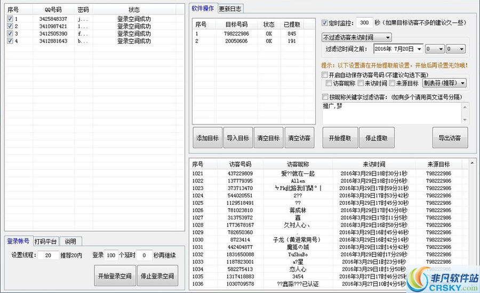
Task: Enable 开启自动保存访客号码 checkbox
Action: pyautogui.click(x=325, y=75)
